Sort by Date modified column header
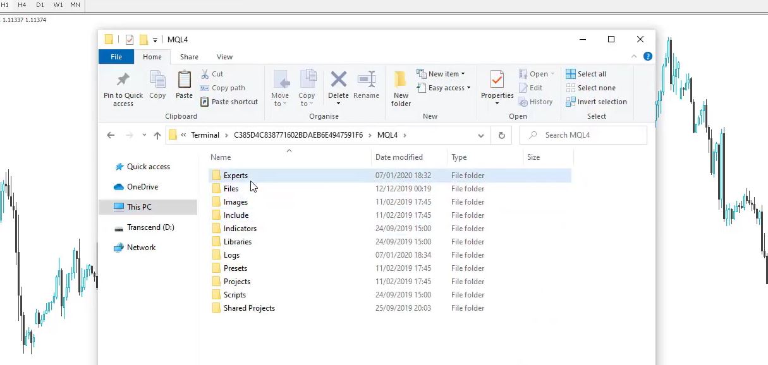 coord(399,157)
